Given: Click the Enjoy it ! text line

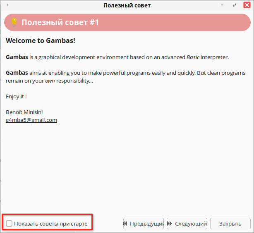Looking at the screenshot, I should pos(17,96).
